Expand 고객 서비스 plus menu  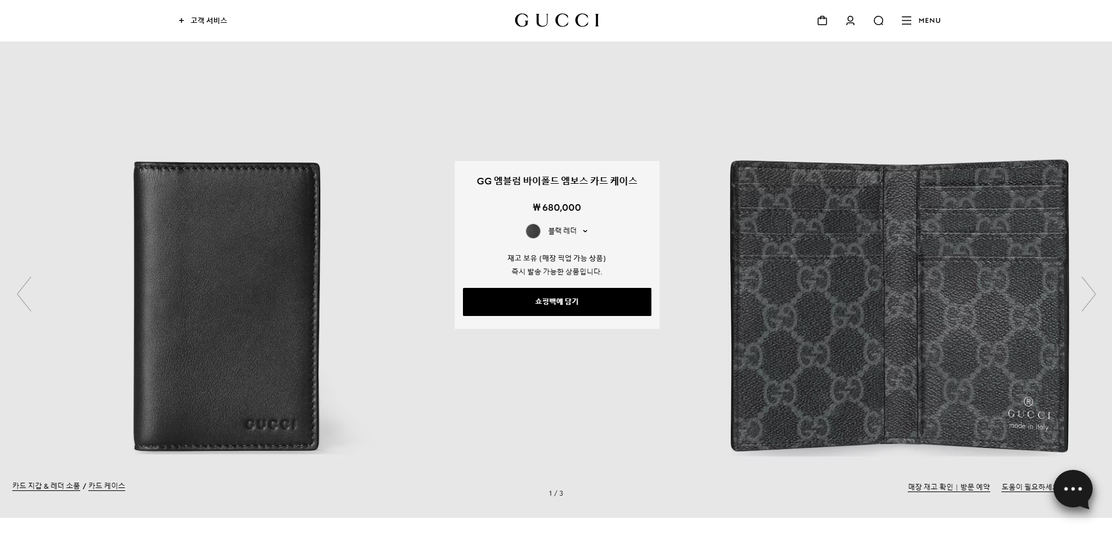tap(203, 20)
